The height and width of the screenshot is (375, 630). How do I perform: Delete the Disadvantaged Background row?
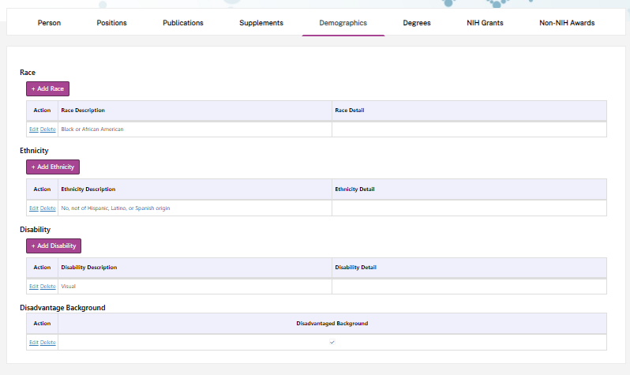click(x=48, y=343)
